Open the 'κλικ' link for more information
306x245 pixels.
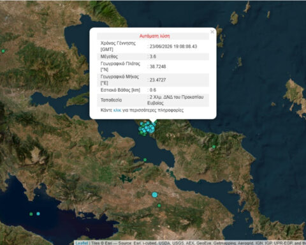point(117,110)
